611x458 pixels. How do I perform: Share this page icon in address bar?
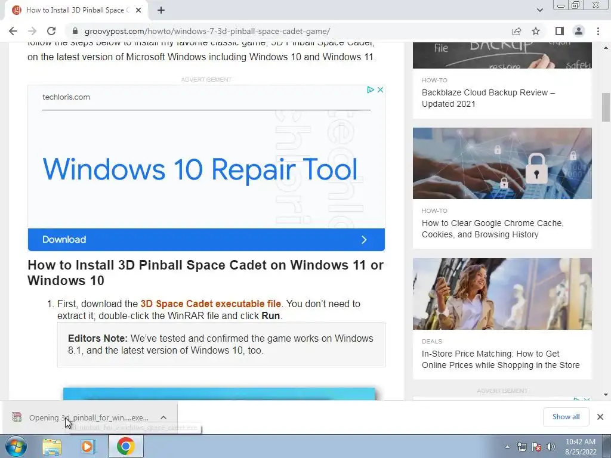click(x=517, y=31)
